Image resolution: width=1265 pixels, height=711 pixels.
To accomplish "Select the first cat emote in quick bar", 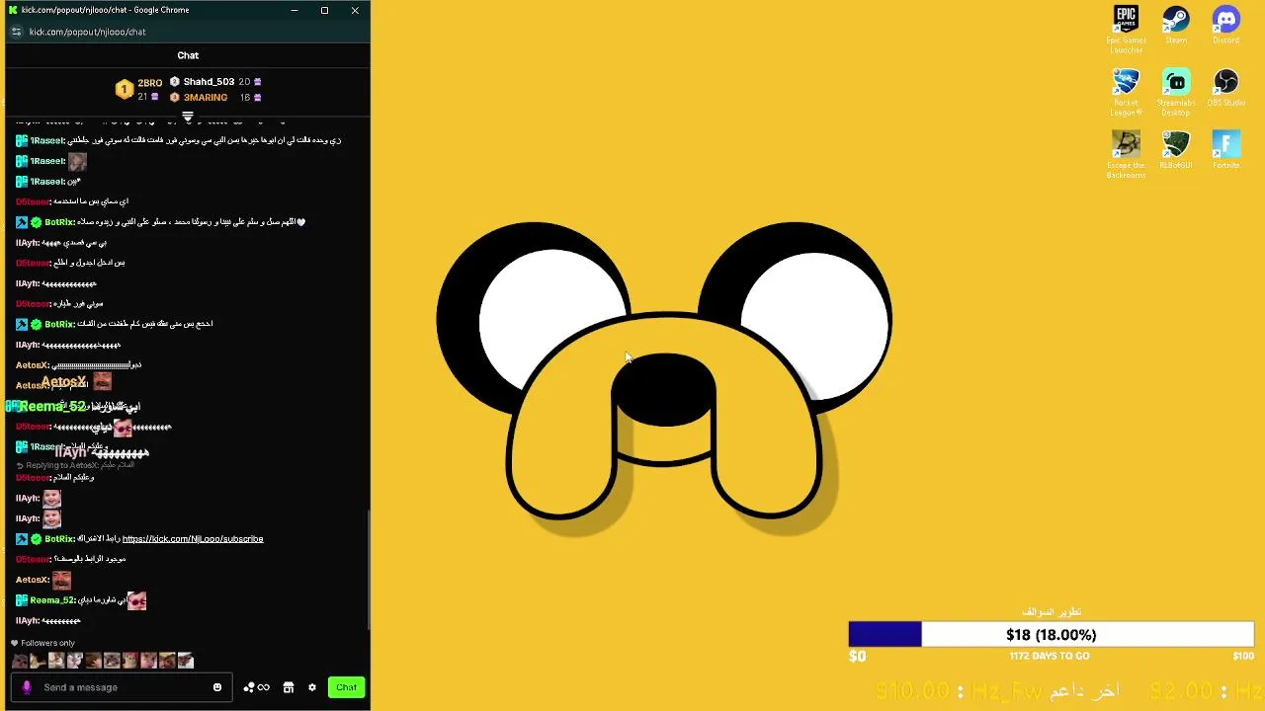I will 20,661.
